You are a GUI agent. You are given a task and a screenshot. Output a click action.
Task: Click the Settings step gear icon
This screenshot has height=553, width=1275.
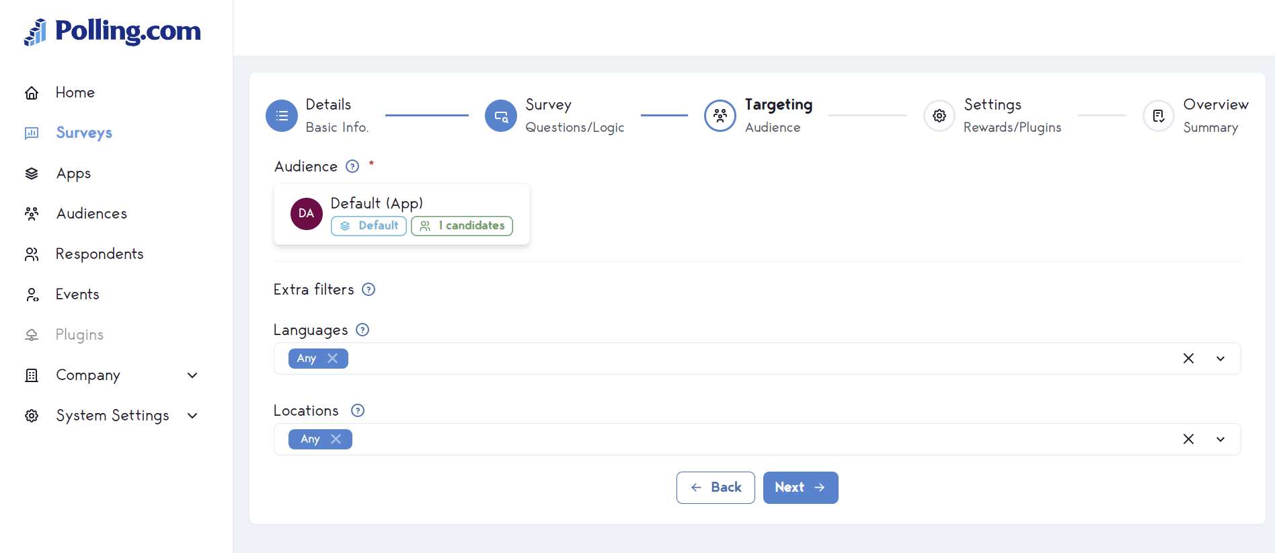[x=939, y=116]
